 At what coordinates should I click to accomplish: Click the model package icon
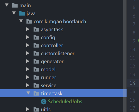coord(36,69)
